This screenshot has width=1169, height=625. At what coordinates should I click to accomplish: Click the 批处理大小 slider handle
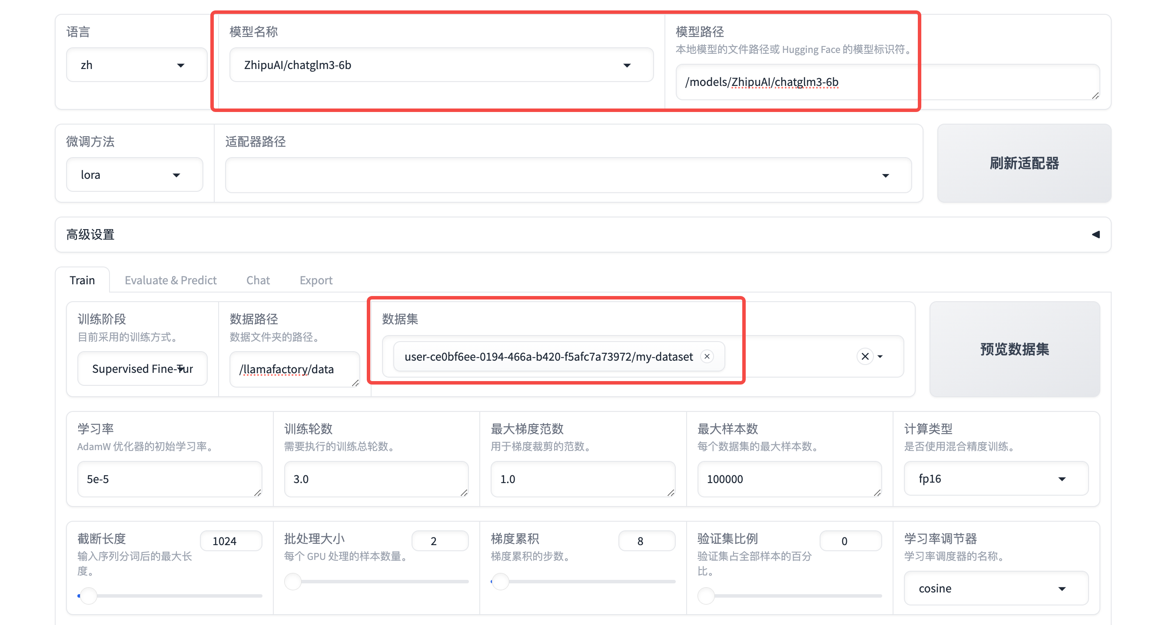(x=293, y=581)
